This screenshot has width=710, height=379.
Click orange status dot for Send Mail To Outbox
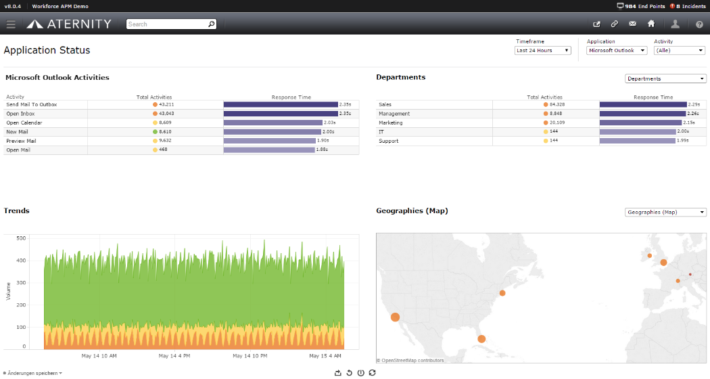coord(155,105)
